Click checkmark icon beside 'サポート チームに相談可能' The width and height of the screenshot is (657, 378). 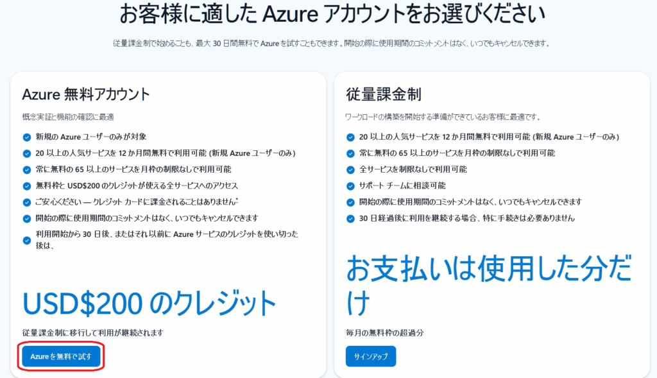point(350,186)
